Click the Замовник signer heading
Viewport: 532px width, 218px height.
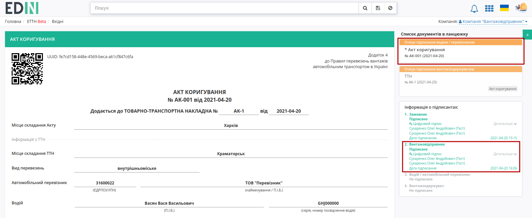click(418, 114)
